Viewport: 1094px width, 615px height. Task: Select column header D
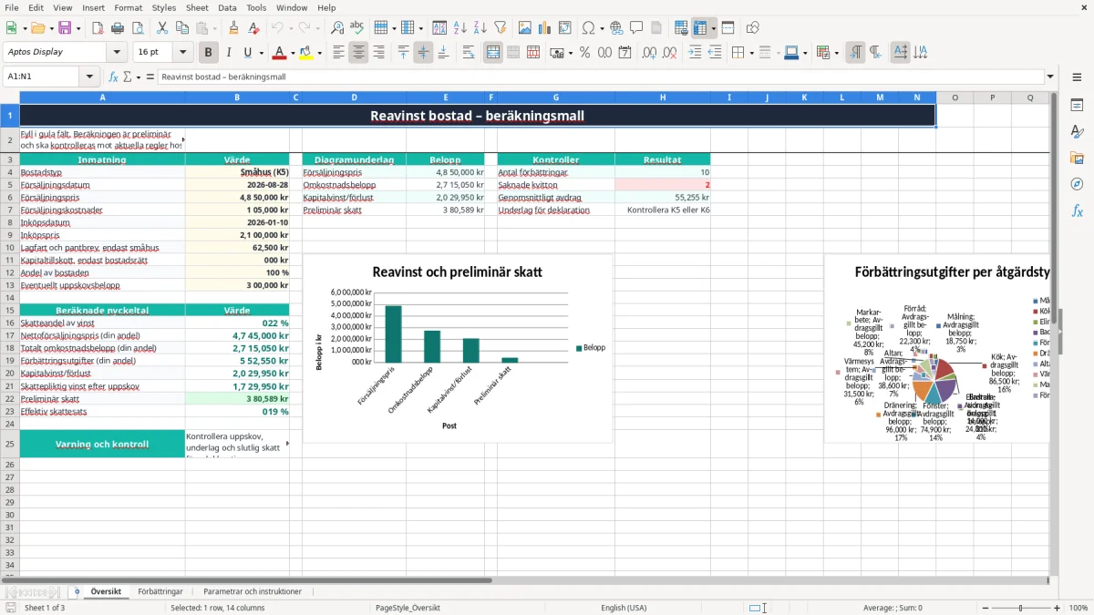click(354, 97)
